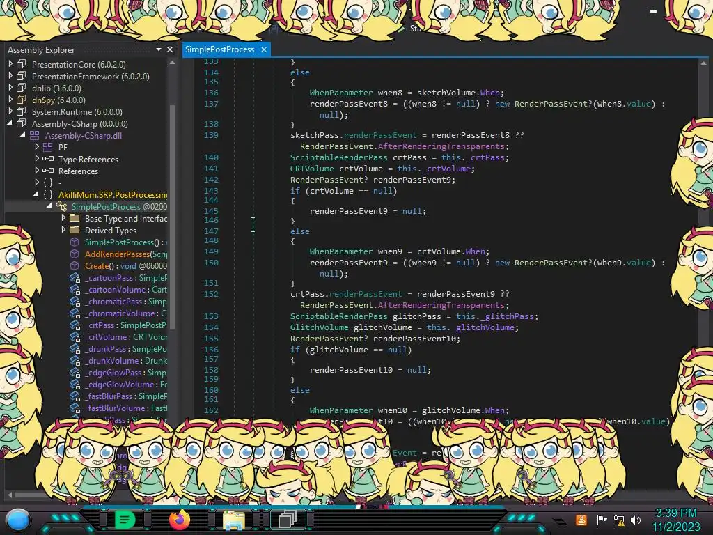Click the network icon in system tray

tap(619, 520)
